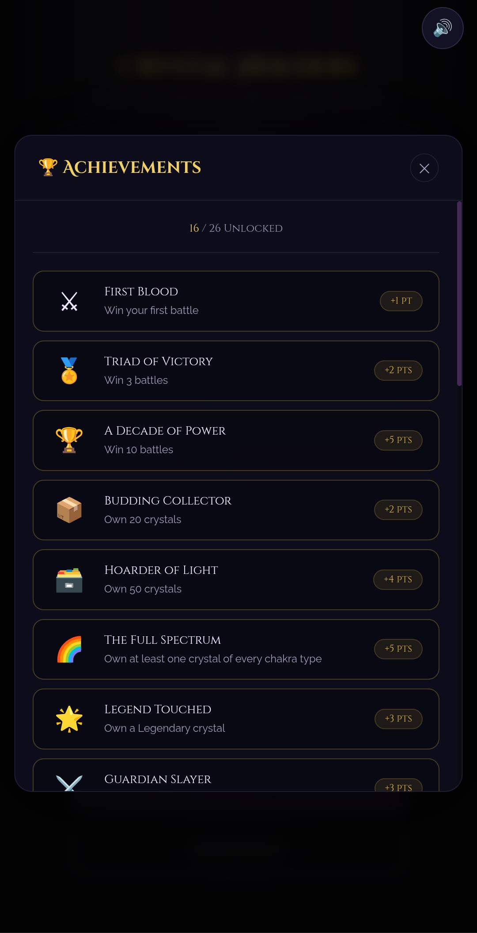Click the glowing star Legend Touched icon
The width and height of the screenshot is (477, 933).
(x=69, y=719)
